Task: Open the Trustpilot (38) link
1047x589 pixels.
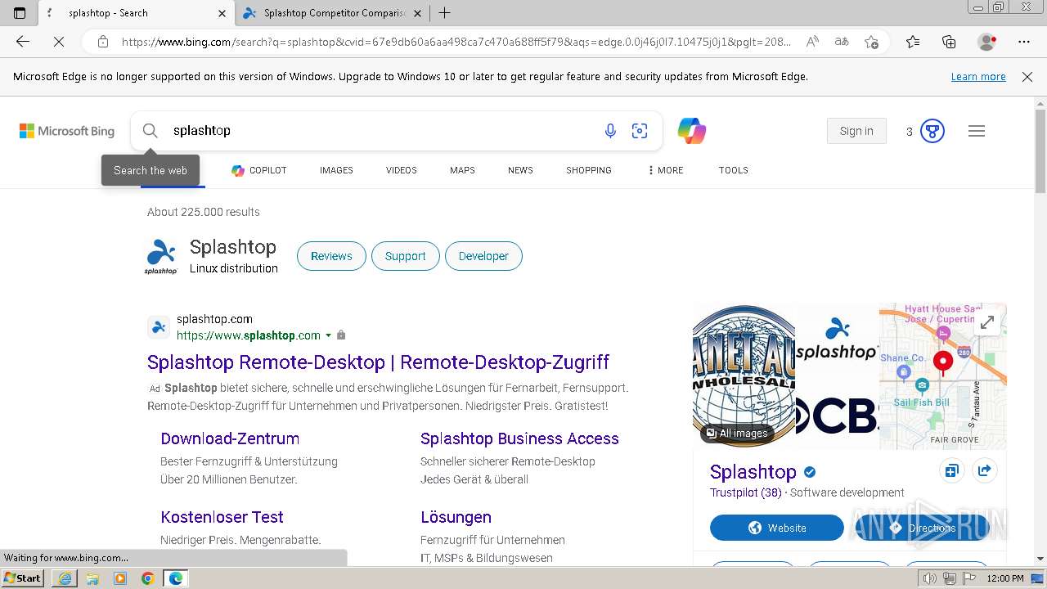Action: coord(745,492)
